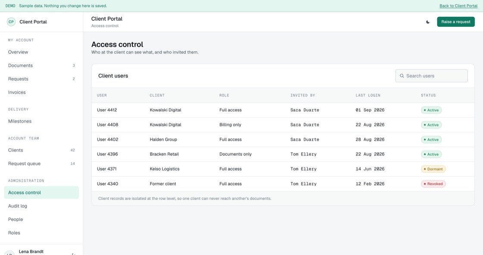483x255 pixels.
Task: Click the Client users panel heading
Action: click(x=113, y=76)
